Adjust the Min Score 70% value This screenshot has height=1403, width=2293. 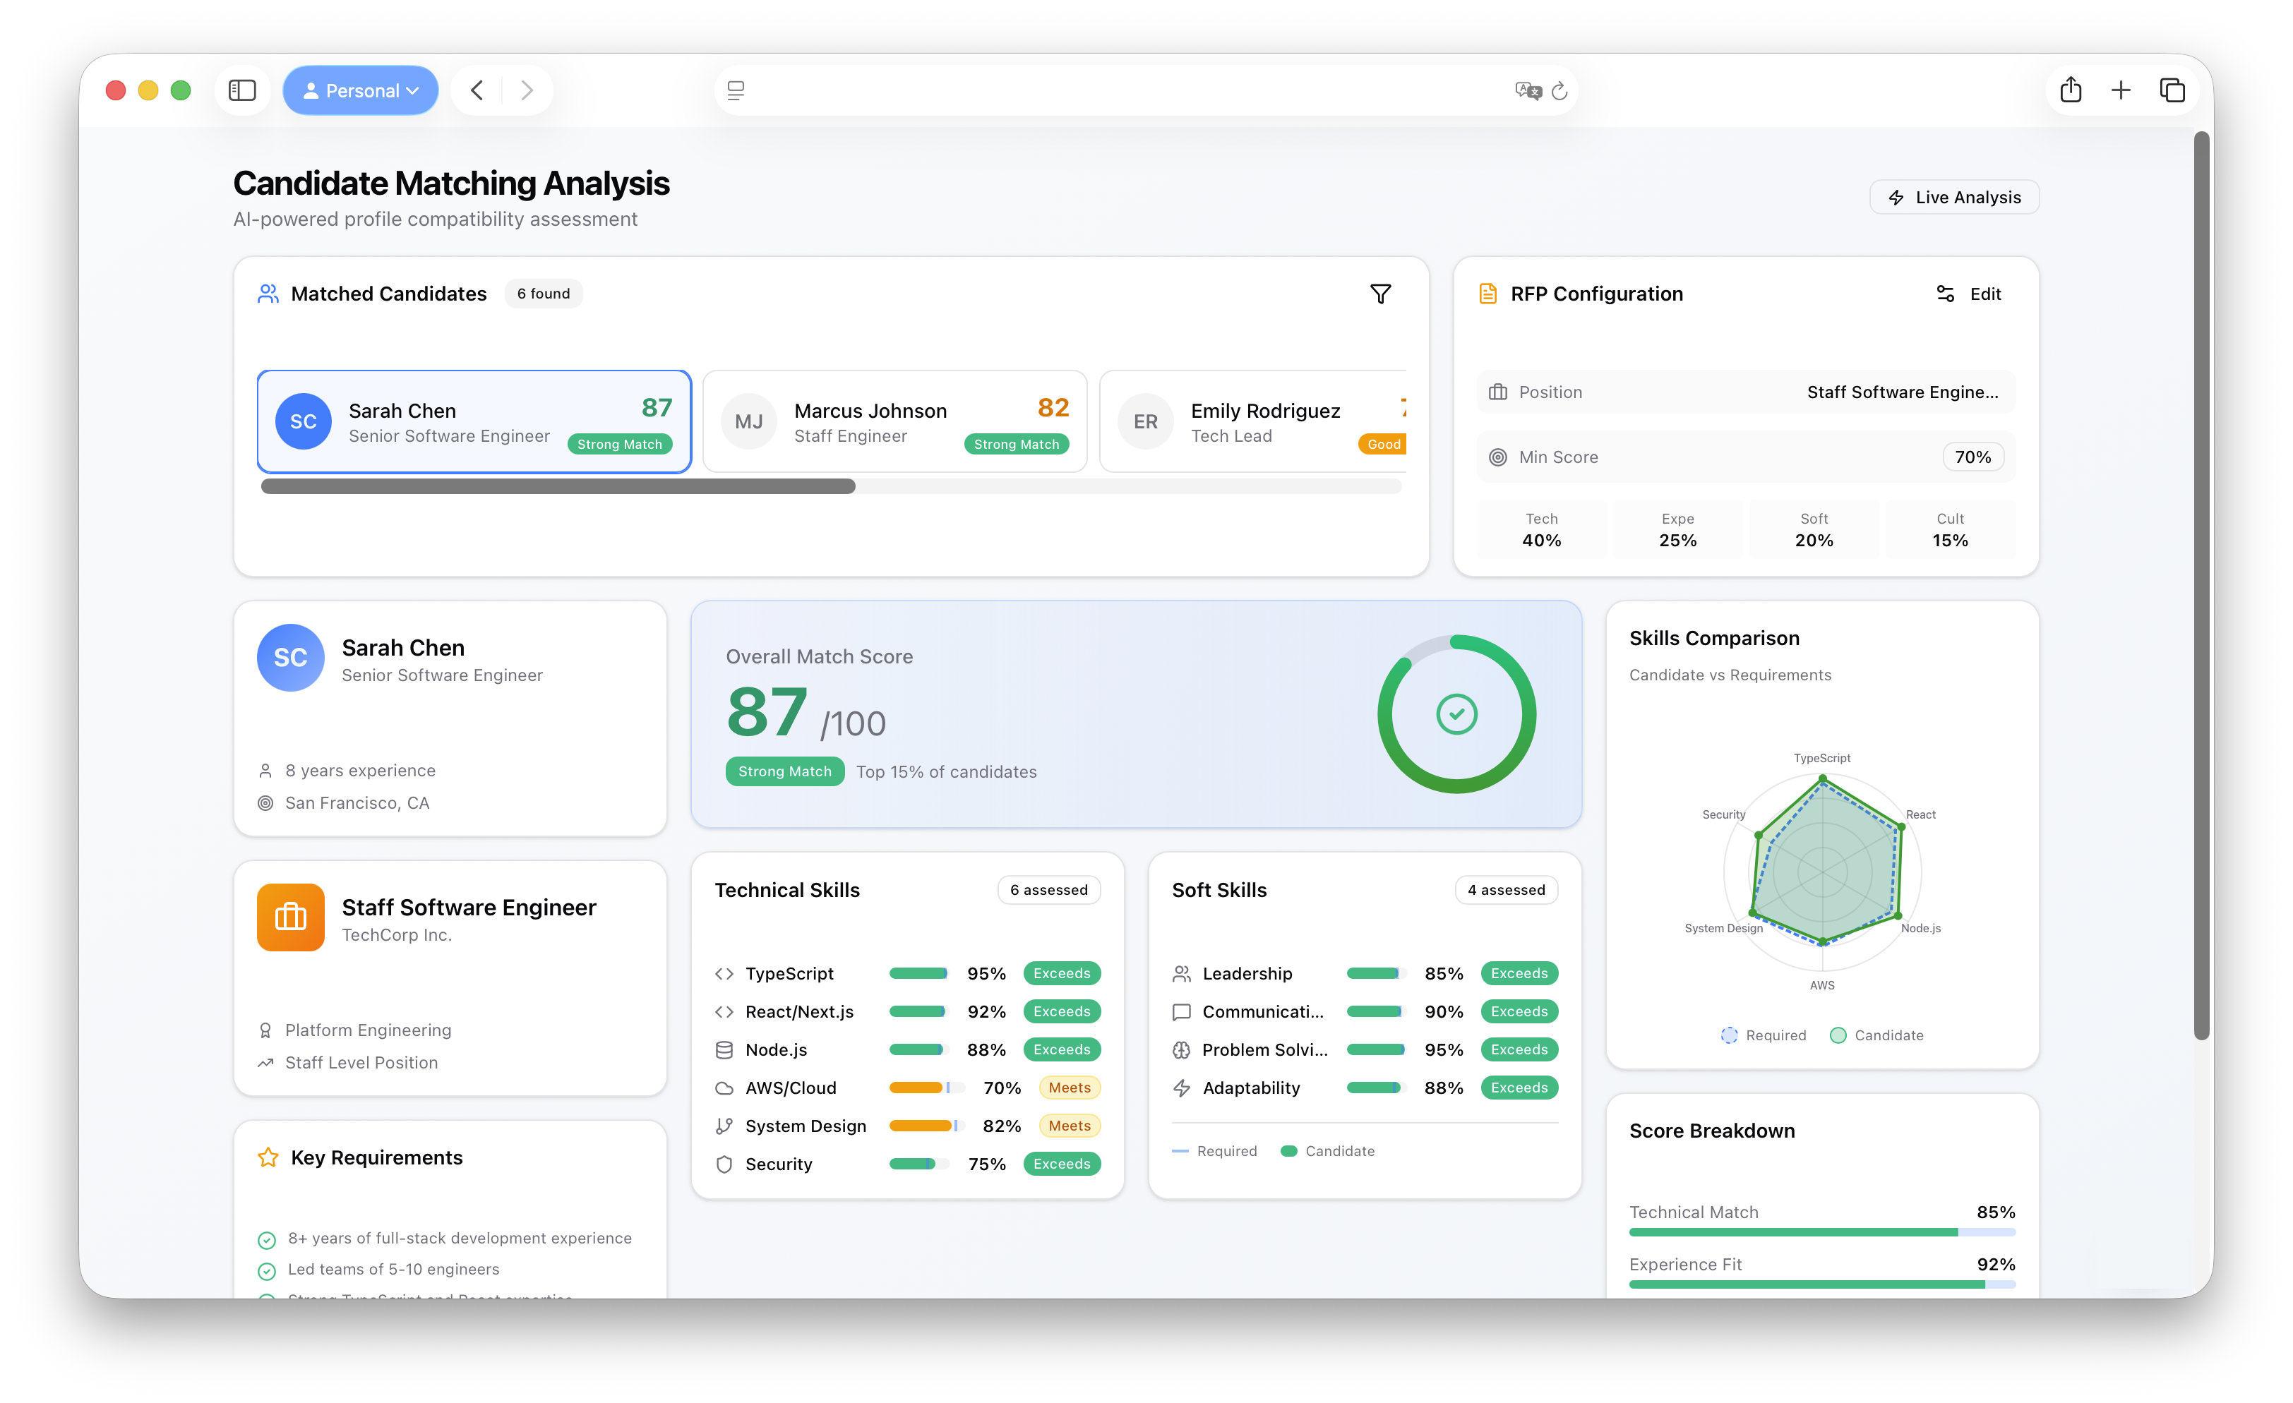coord(1973,457)
